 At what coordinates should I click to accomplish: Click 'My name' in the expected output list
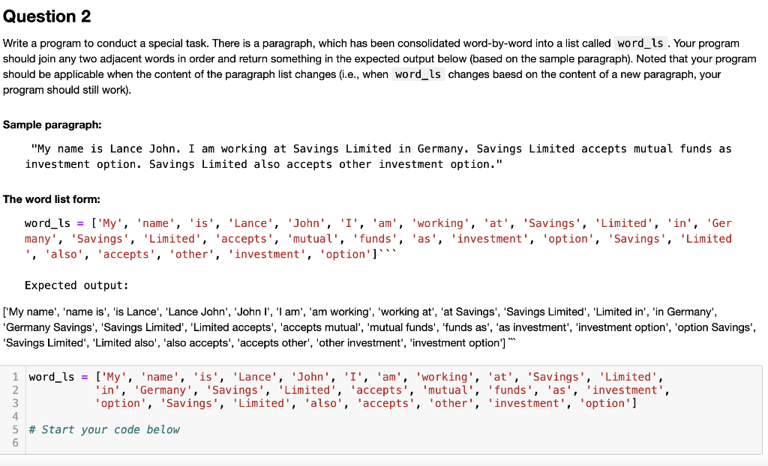[30, 312]
